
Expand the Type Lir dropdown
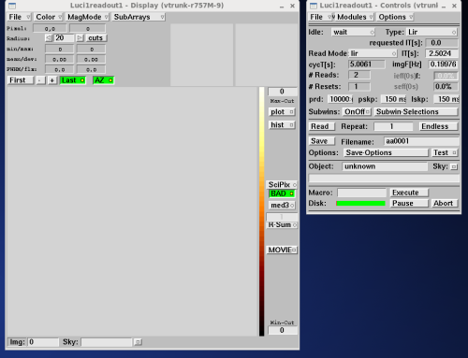coord(431,32)
